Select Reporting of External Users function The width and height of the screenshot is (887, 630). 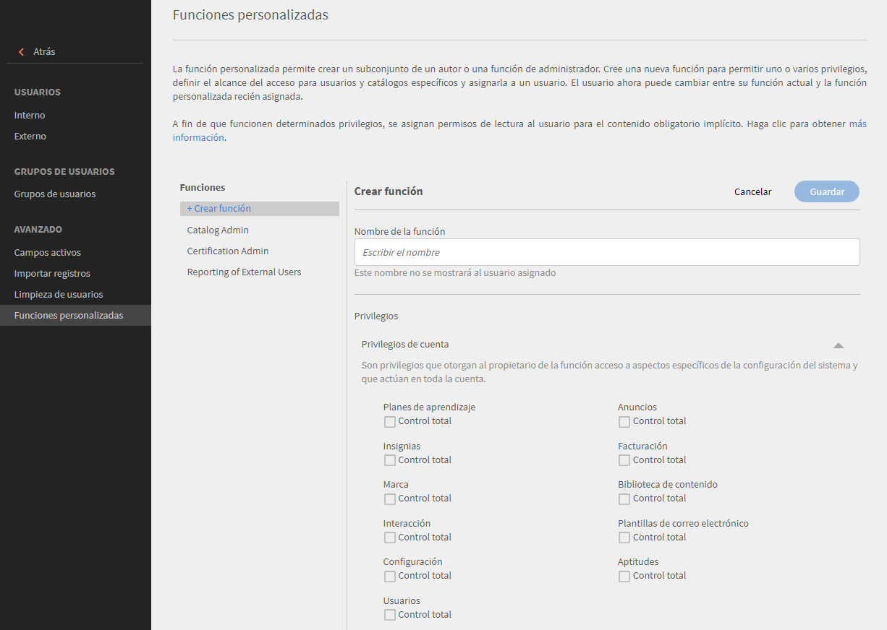pos(244,272)
